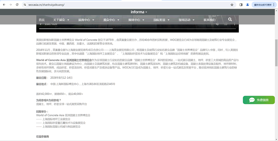The height and width of the screenshot is (141, 278).
Task: Open video more options menu
Action: point(235,24)
